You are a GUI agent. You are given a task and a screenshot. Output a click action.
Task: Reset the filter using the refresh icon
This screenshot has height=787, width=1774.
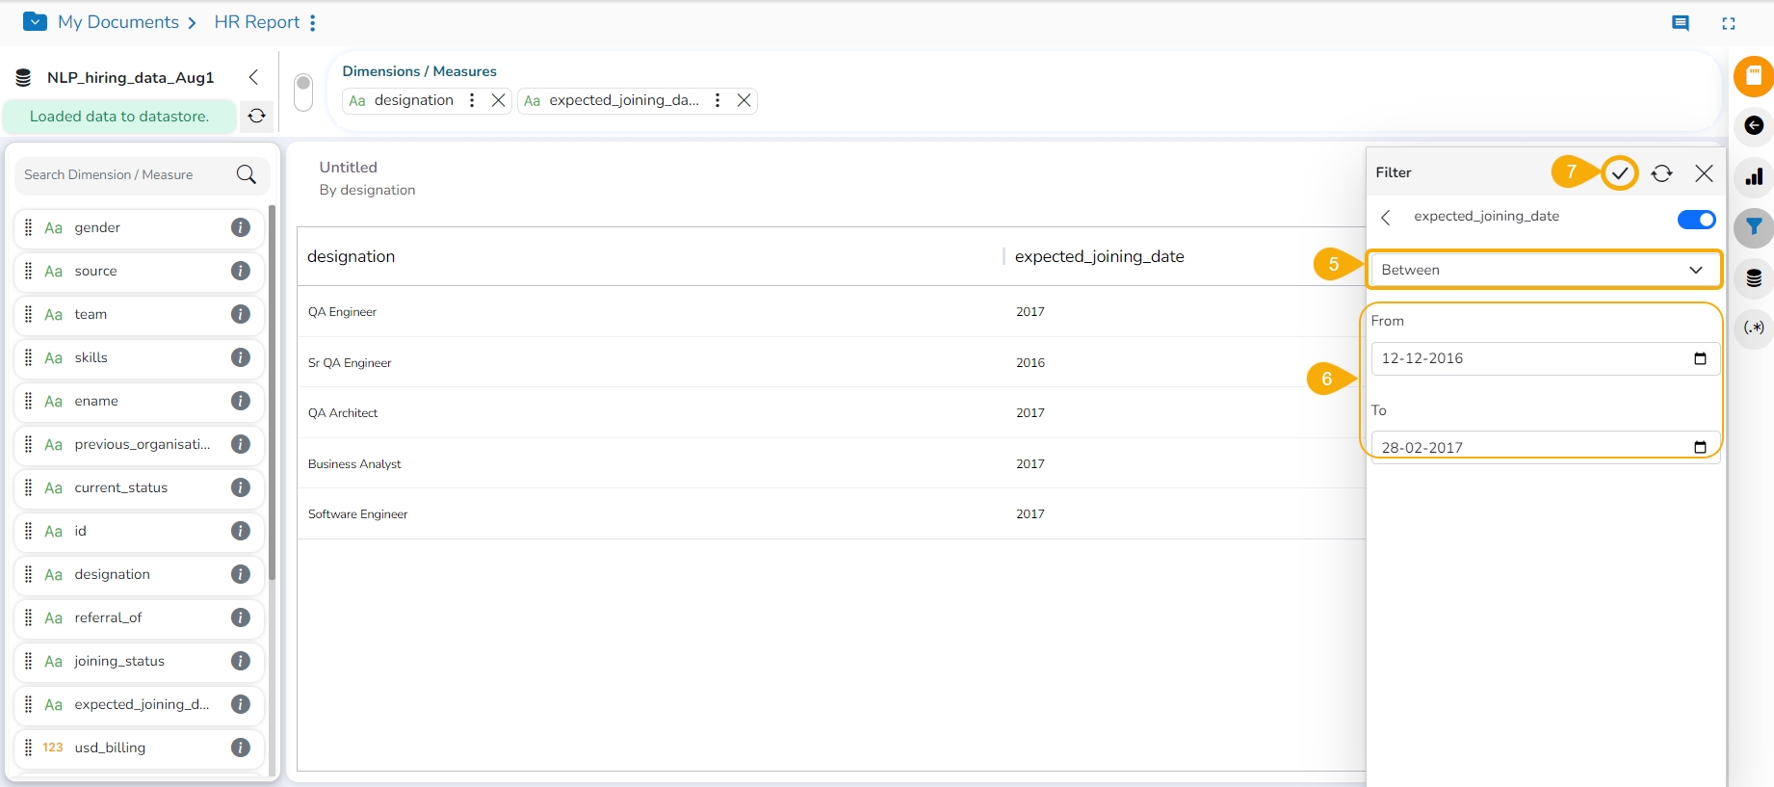click(x=1661, y=173)
